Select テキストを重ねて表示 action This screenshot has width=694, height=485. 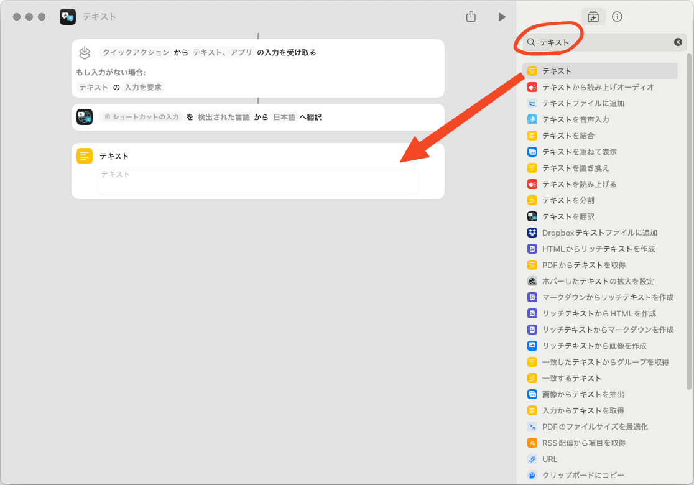point(599,152)
